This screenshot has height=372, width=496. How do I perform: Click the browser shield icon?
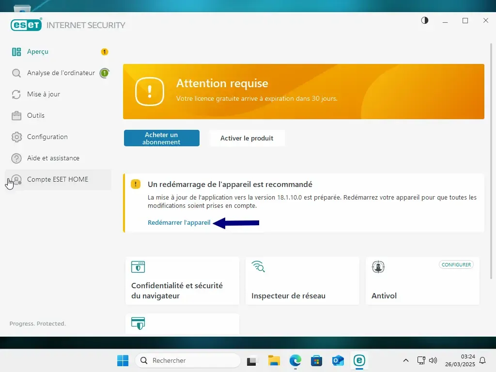pos(138,267)
